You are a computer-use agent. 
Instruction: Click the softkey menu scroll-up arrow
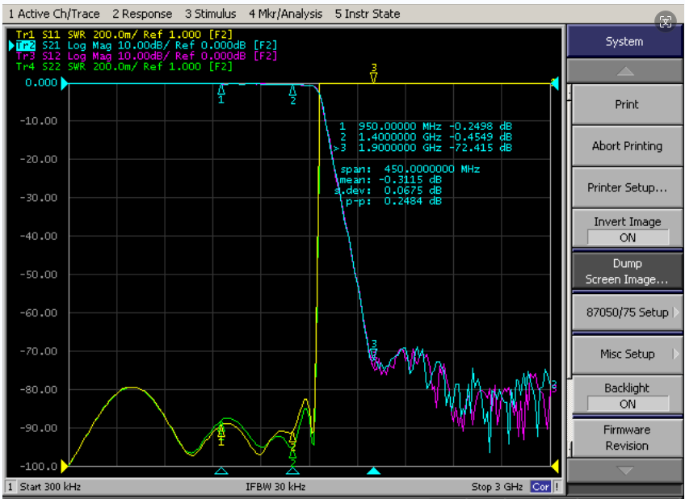(624, 71)
